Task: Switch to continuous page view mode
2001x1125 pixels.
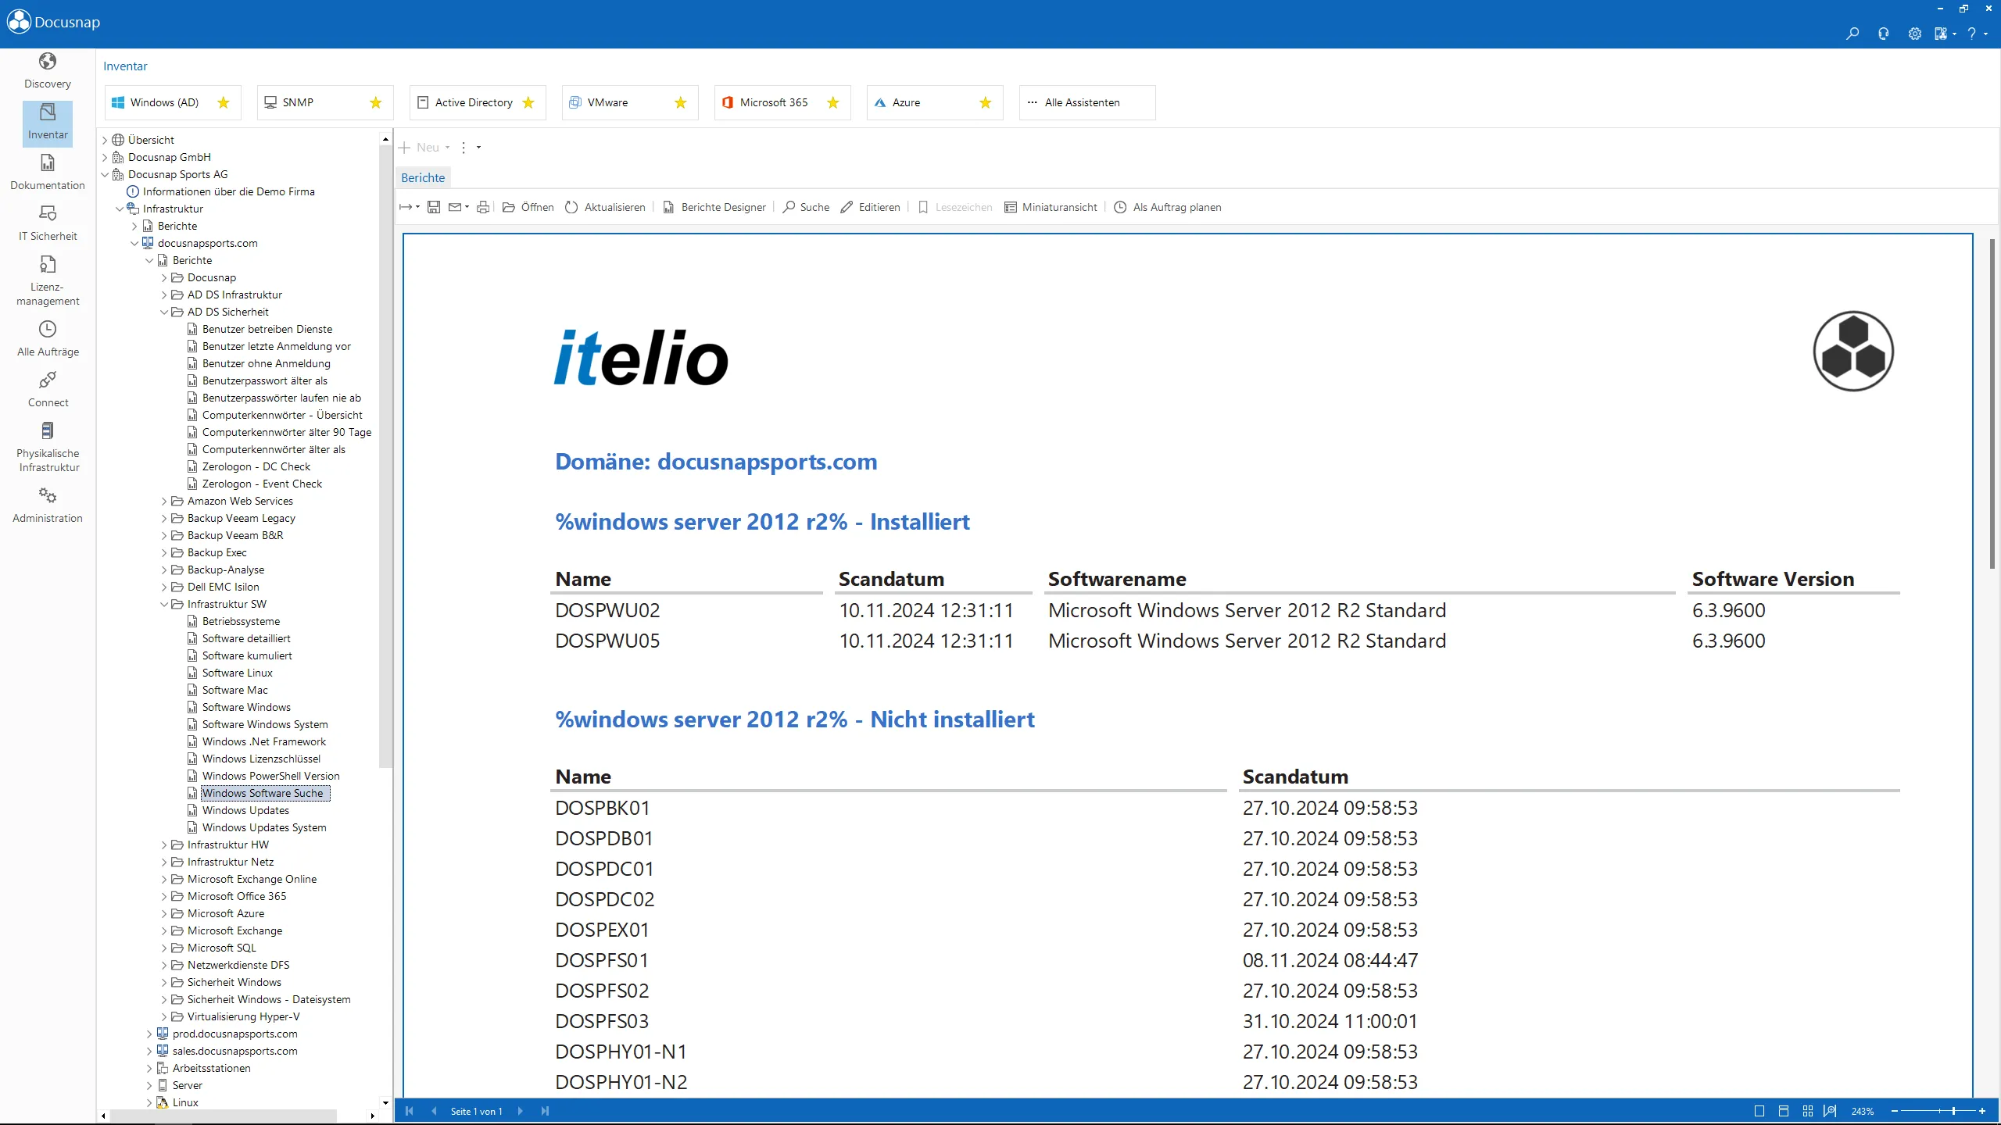Action: click(1784, 1111)
